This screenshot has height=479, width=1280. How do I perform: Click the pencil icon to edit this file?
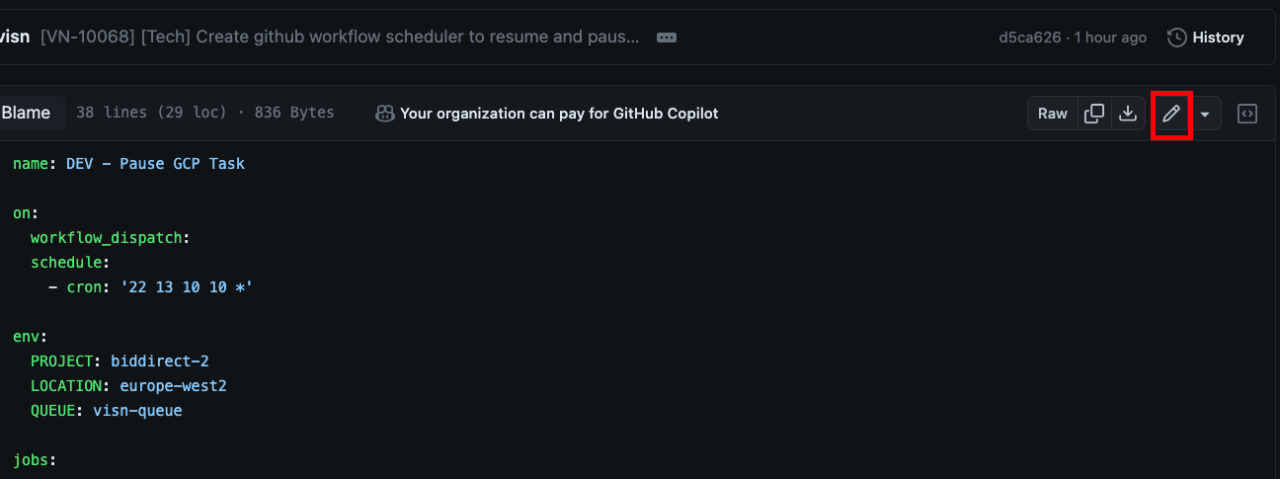coord(1171,114)
